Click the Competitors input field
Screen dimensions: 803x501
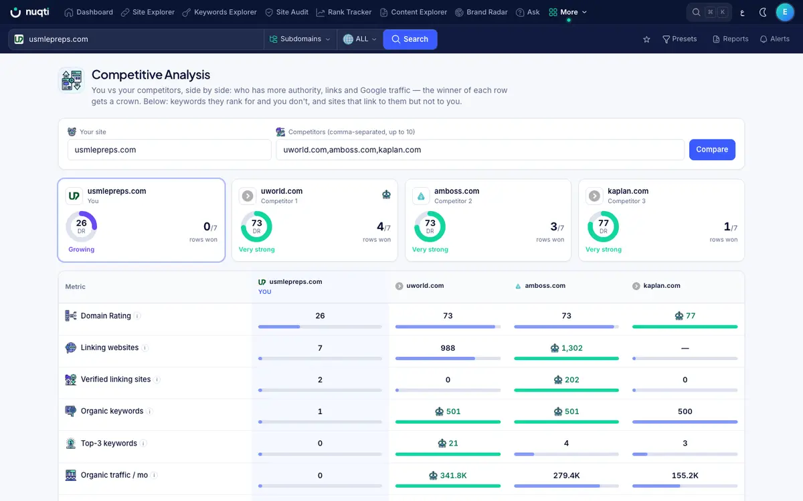click(x=480, y=150)
